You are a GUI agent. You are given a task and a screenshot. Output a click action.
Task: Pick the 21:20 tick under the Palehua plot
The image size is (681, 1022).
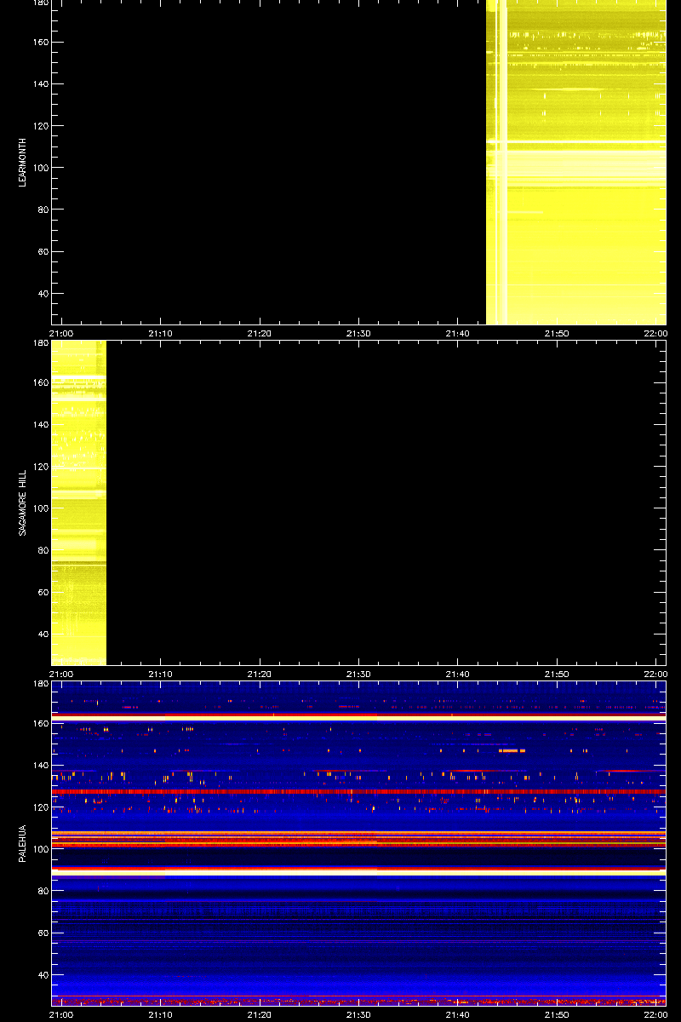point(259,1014)
